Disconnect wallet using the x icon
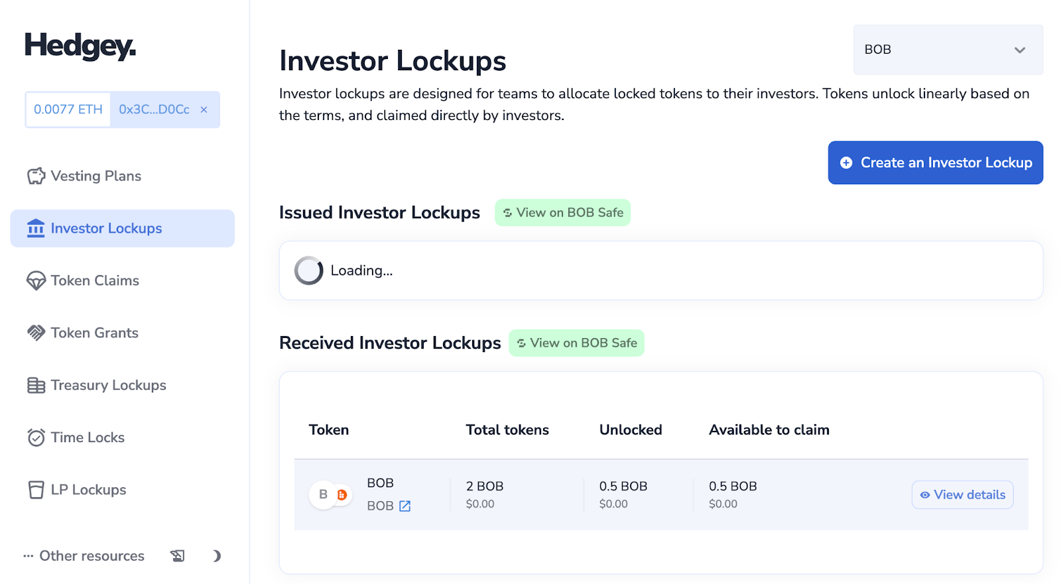 [x=204, y=110]
